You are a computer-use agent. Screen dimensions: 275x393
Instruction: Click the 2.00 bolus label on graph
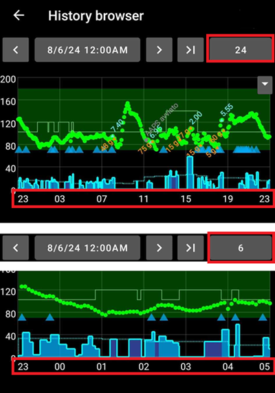tap(196, 117)
